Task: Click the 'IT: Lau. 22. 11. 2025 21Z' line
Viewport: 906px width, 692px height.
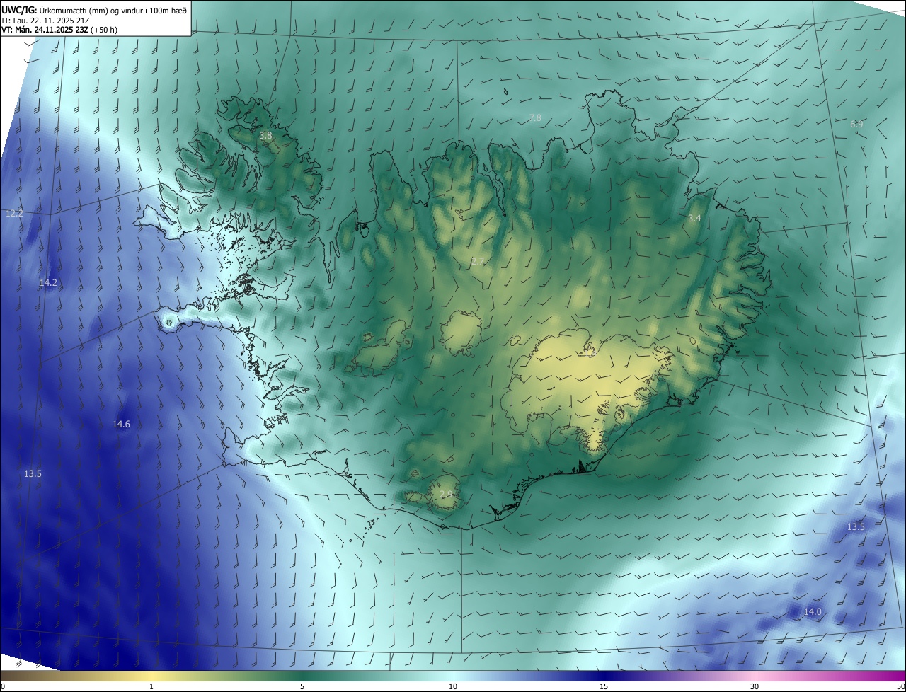Action: (45, 21)
